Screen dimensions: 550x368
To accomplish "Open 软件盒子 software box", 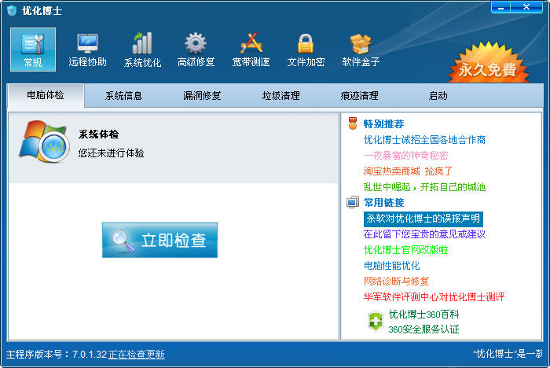I will click(x=361, y=50).
